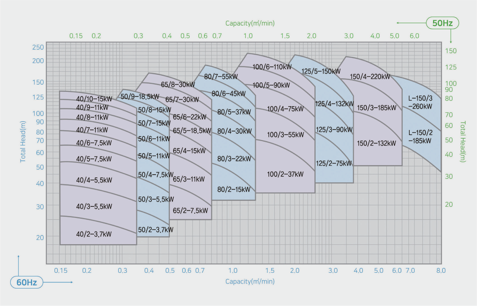Image resolution: width=477 pixels, height=306 pixels.
Task: Click the green right Total Head(m) title
Action: (463, 141)
